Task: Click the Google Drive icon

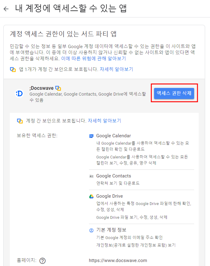Action: [91, 196]
